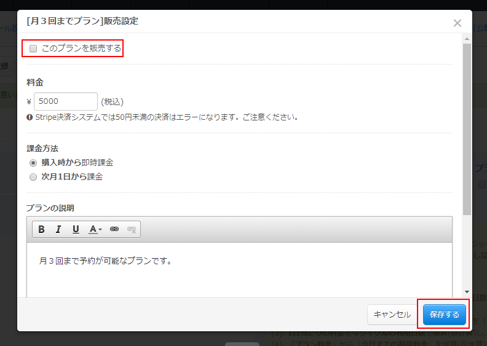487x346 pixels.
Task: Close the dialog with the X icon
Action: pos(457,23)
